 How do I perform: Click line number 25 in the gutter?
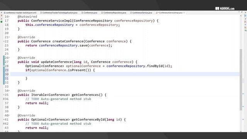click(7, 54)
